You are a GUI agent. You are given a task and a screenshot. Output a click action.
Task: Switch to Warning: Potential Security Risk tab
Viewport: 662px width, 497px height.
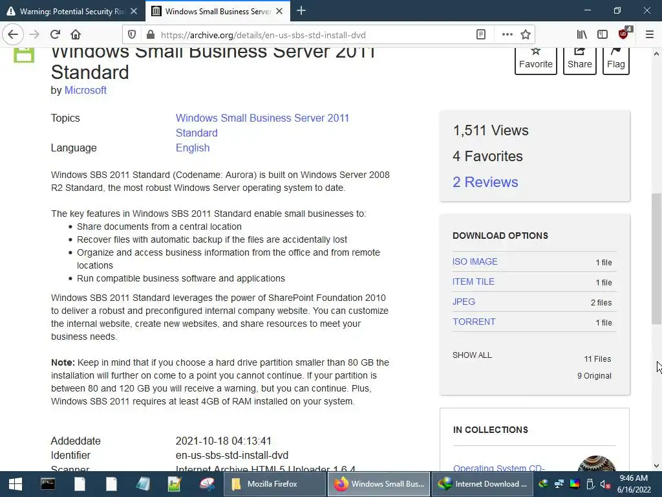point(72,12)
